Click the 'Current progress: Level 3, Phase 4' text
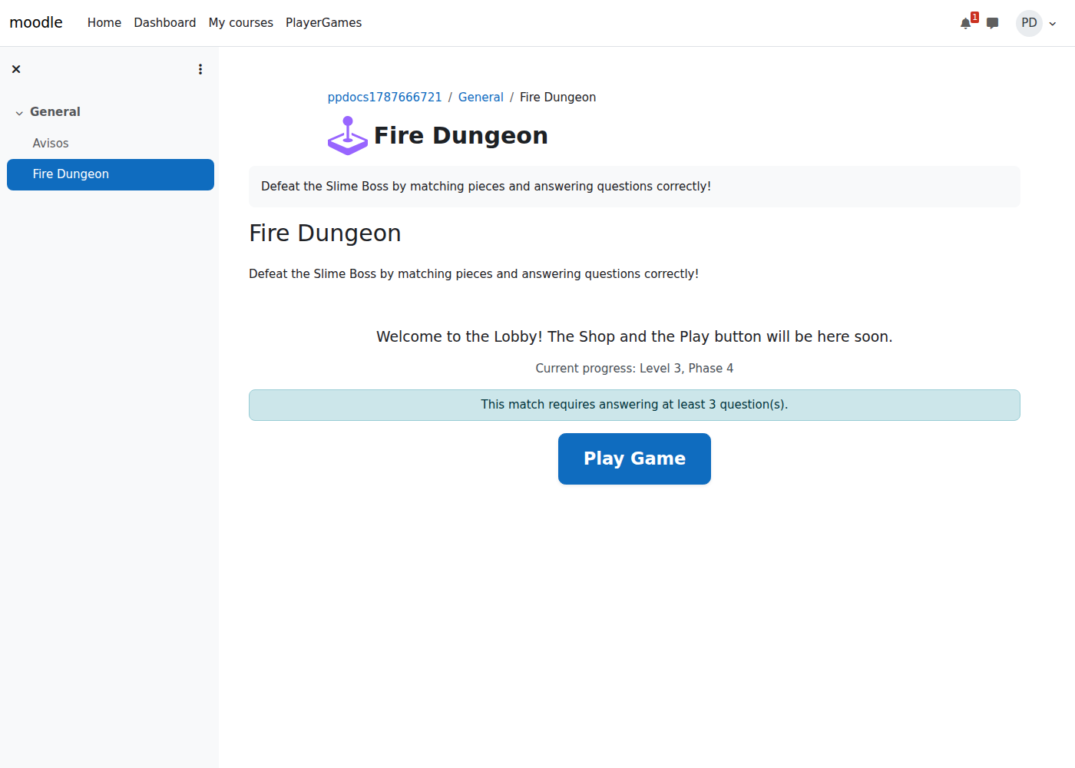 [x=634, y=368]
